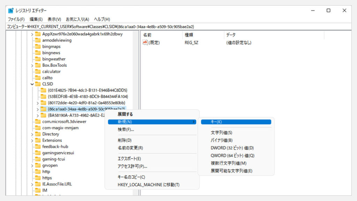Screen dimensions: 357x201
Task: Click the folder icon beside feedback-hub
Action: coord(38,147)
